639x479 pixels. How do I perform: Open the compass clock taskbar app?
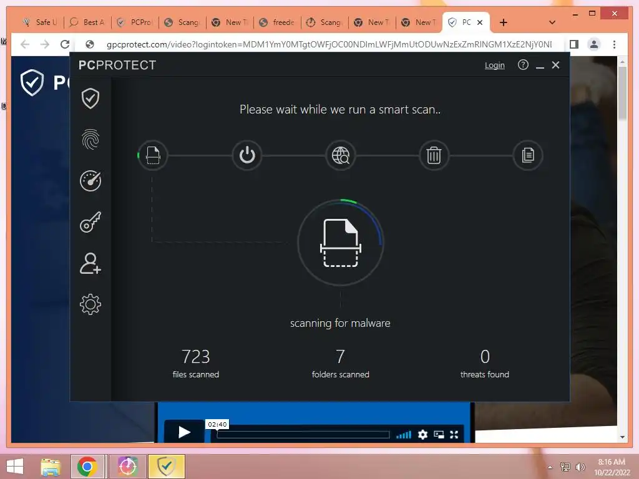(127, 467)
